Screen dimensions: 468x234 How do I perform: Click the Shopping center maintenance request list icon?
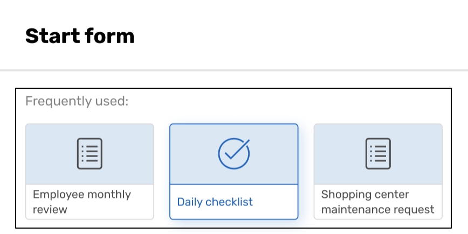coord(378,154)
